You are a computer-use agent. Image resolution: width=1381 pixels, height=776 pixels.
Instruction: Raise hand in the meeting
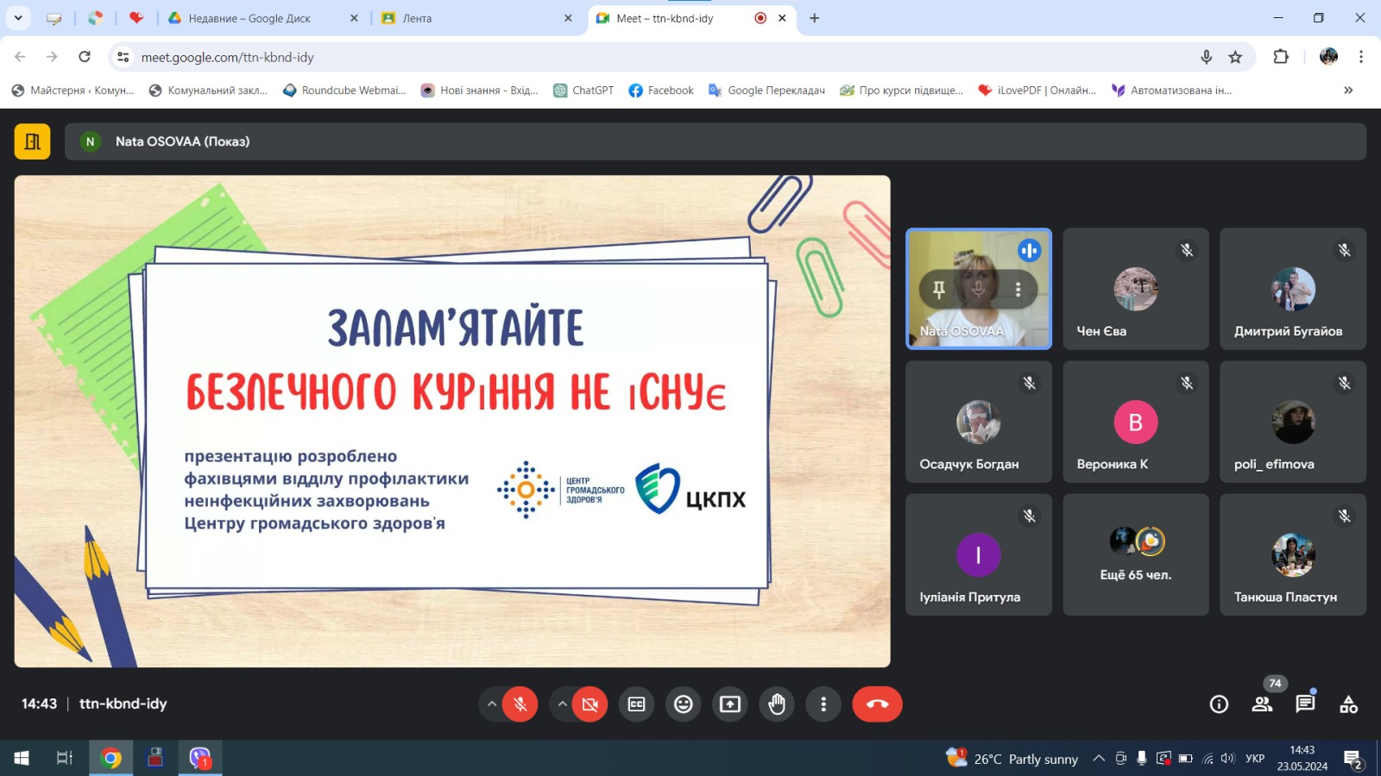pyautogui.click(x=777, y=704)
